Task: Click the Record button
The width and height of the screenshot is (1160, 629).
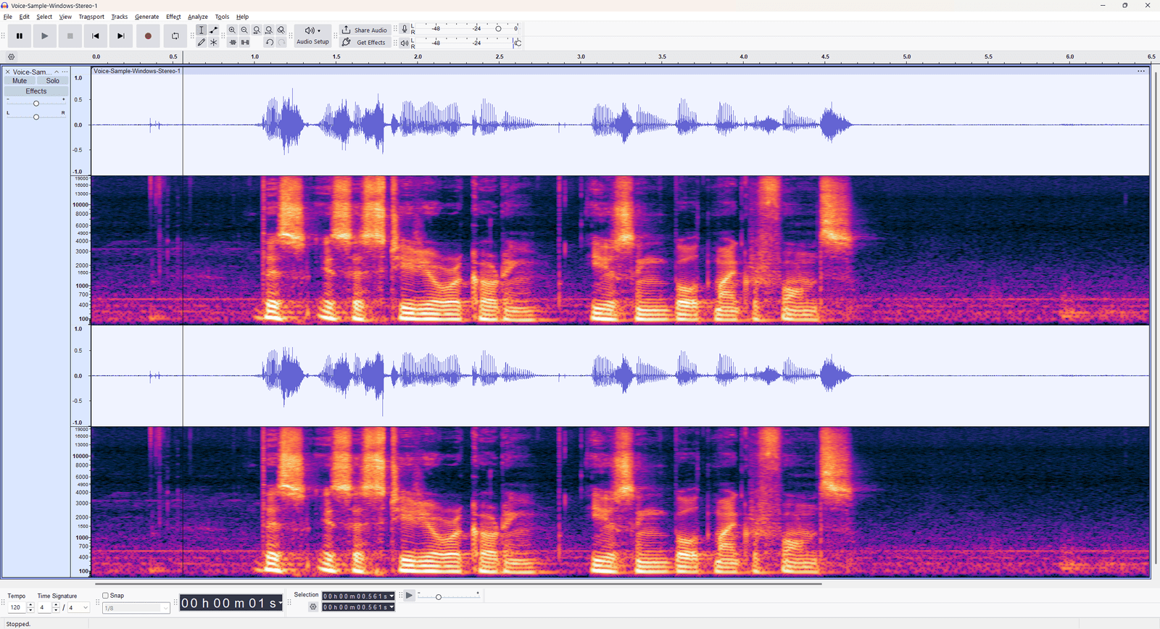Action: [x=148, y=36]
